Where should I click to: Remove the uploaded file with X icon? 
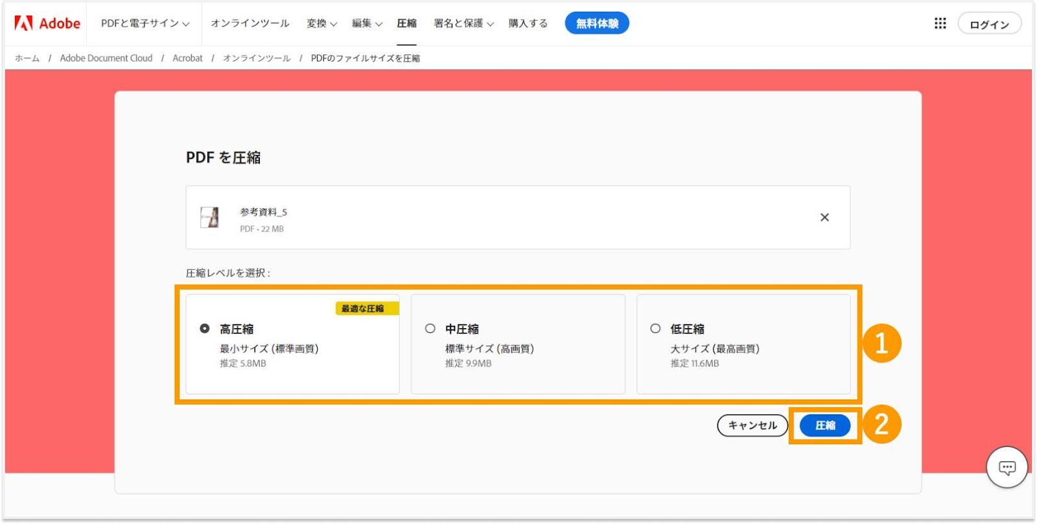click(x=824, y=217)
